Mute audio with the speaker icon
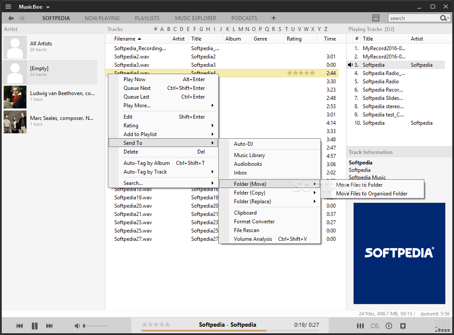Screen dimensions: 454x335 [77, 326]
